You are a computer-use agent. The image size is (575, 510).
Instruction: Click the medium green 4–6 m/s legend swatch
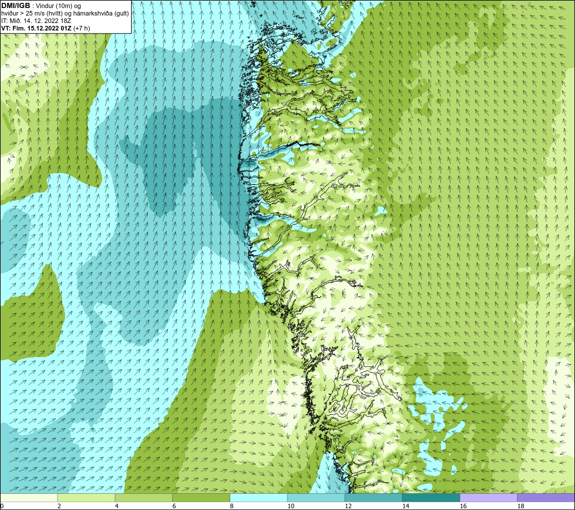tap(144, 497)
